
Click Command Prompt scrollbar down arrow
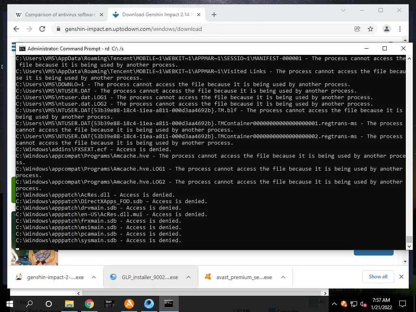409,247
